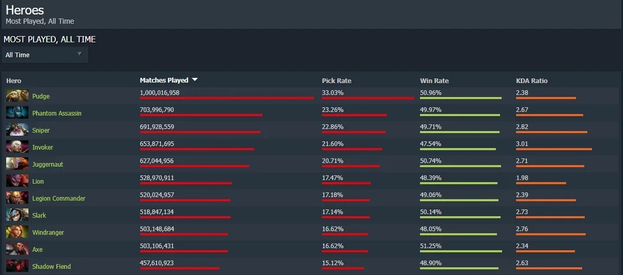Sort by the KDA Ratio header
Image resolution: width=623 pixels, height=275 pixels.
coord(532,81)
